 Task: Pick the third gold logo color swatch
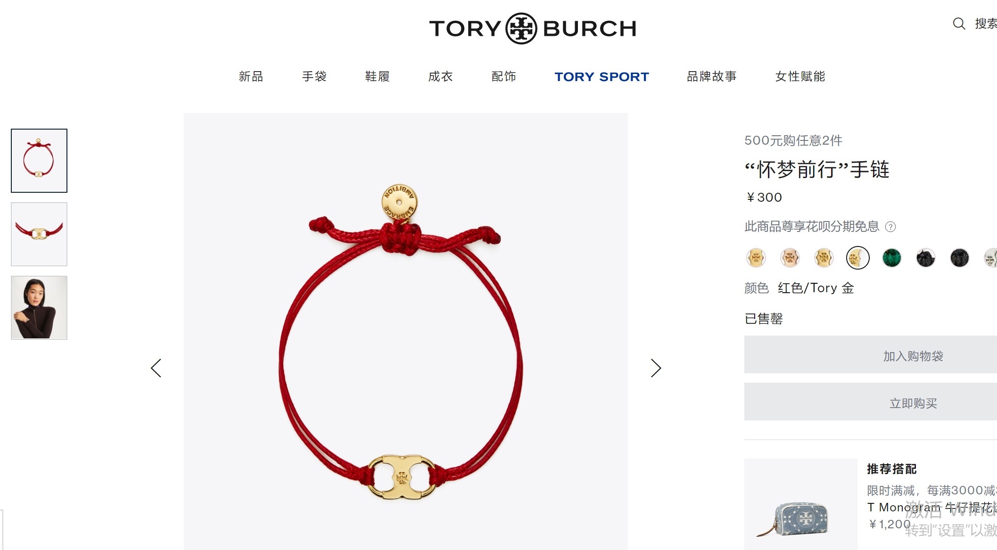pos(824,258)
